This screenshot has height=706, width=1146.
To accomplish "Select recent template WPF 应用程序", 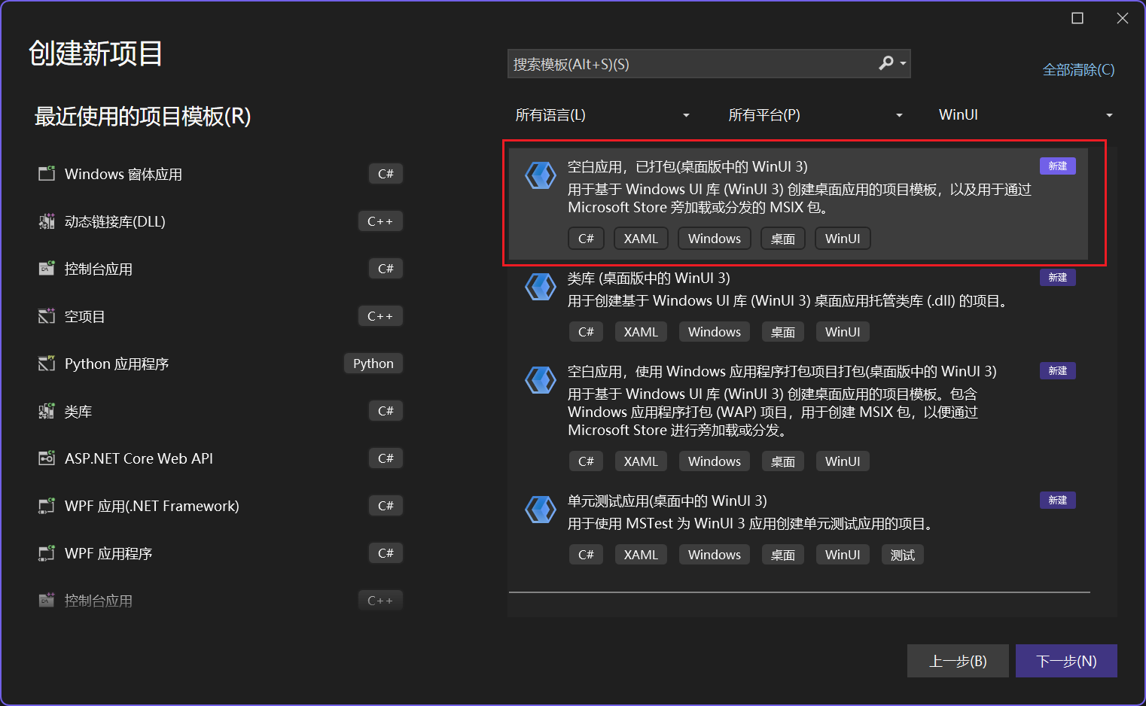I will click(x=108, y=553).
